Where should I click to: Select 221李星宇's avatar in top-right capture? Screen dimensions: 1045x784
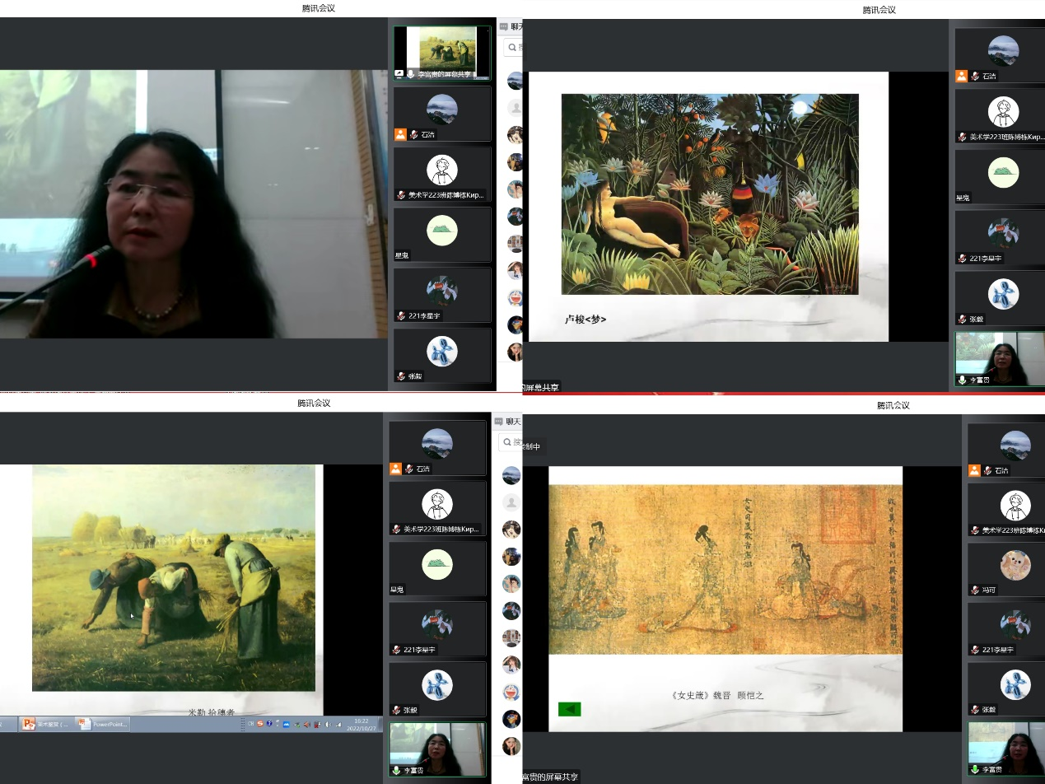(x=1003, y=233)
